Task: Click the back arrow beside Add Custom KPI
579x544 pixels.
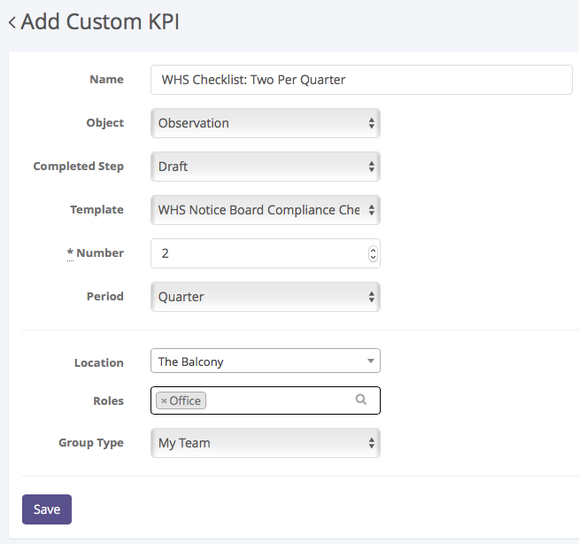Action: click(x=12, y=23)
